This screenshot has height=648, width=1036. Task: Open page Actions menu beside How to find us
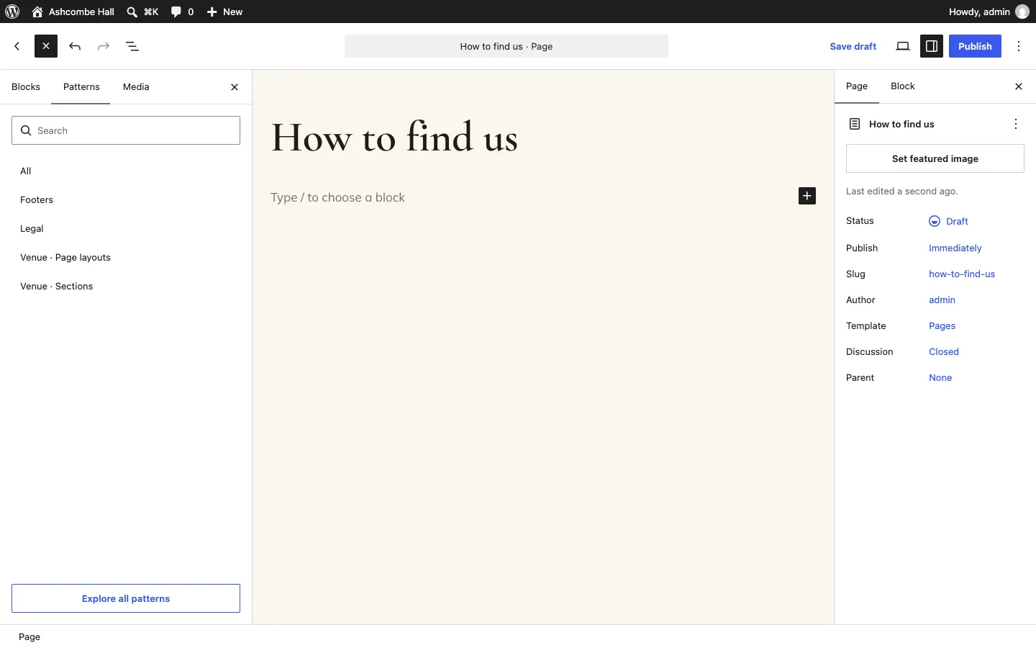click(1016, 124)
